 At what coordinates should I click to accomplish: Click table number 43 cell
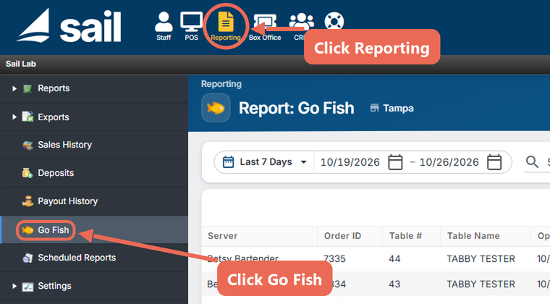[x=394, y=284]
